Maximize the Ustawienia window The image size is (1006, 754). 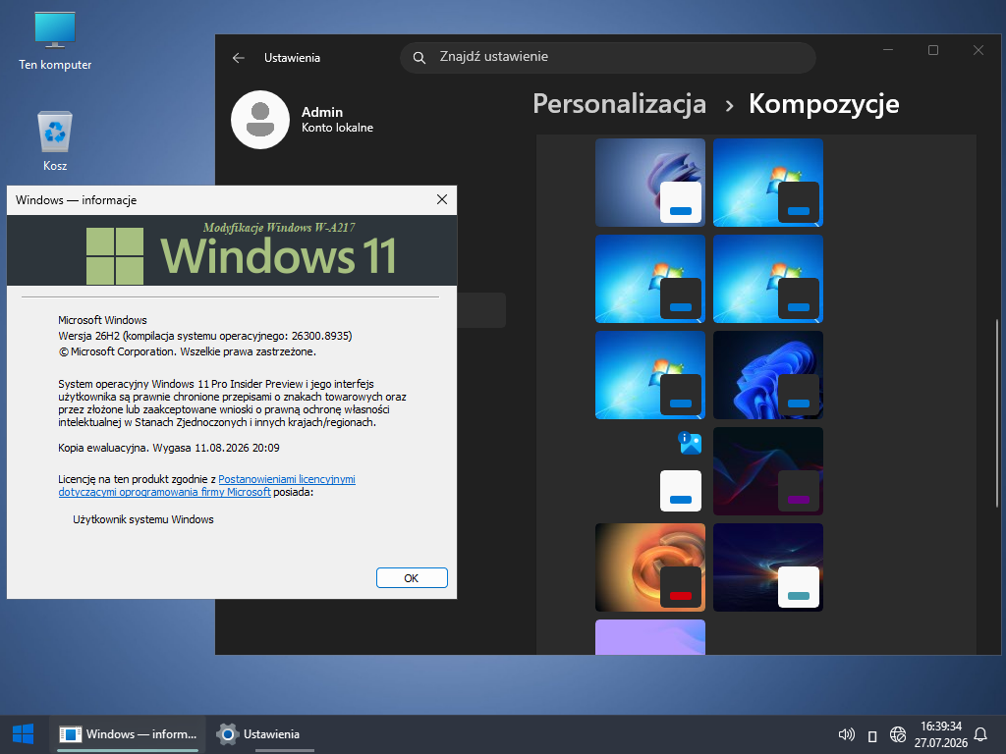(933, 50)
